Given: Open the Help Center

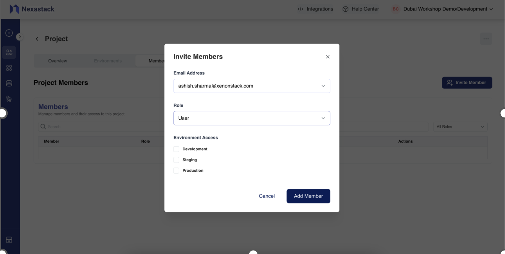Looking at the screenshot, I should 360,9.
